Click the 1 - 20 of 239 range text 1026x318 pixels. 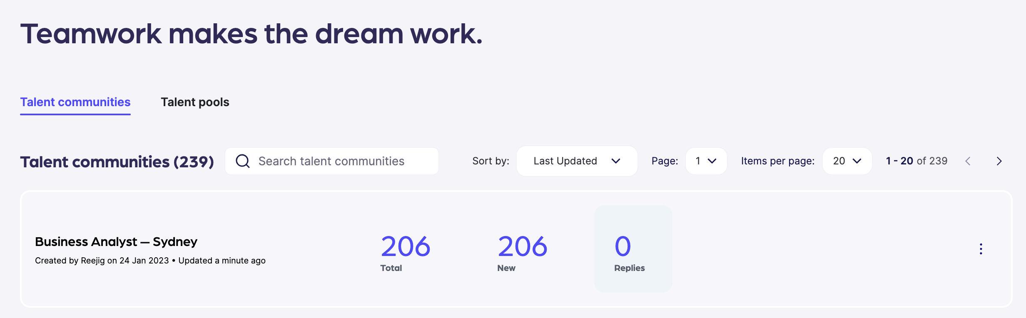tap(916, 161)
